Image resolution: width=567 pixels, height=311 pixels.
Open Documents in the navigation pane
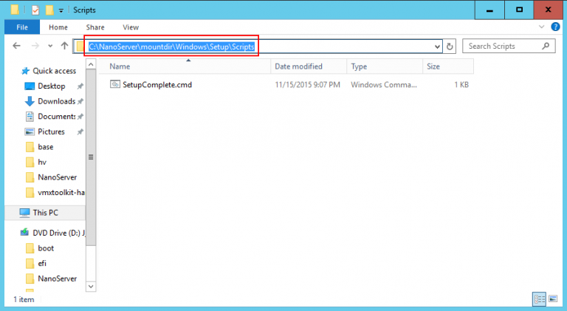coord(56,117)
